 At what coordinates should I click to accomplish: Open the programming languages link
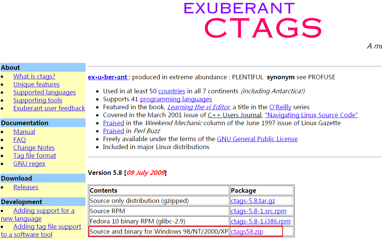[176, 99]
